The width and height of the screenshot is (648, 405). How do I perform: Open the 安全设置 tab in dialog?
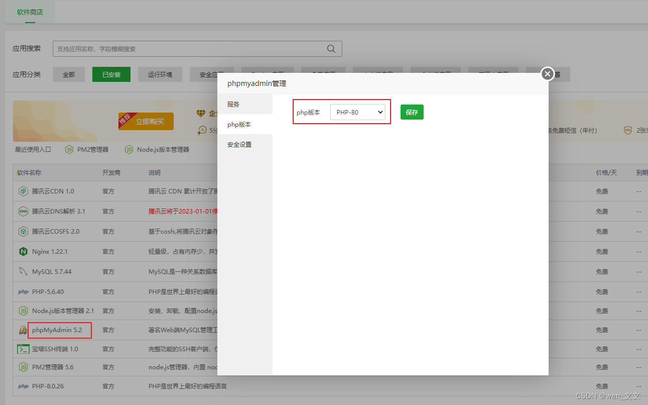pyautogui.click(x=245, y=144)
